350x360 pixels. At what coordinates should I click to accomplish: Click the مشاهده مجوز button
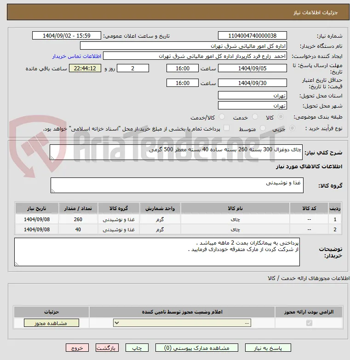tap(51, 323)
